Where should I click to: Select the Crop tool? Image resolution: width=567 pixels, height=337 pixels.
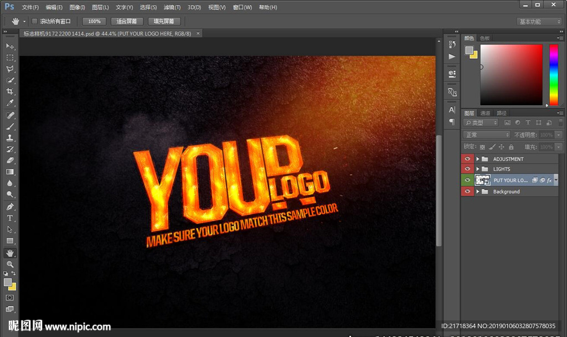(x=10, y=91)
